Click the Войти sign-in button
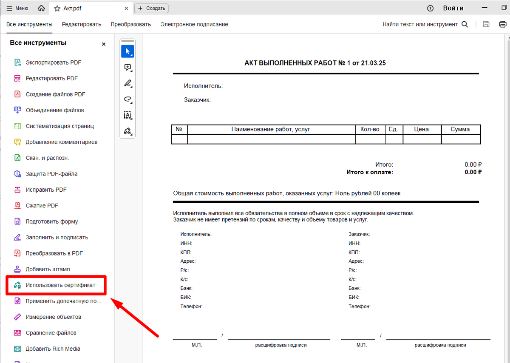The height and width of the screenshot is (363, 510). click(453, 8)
